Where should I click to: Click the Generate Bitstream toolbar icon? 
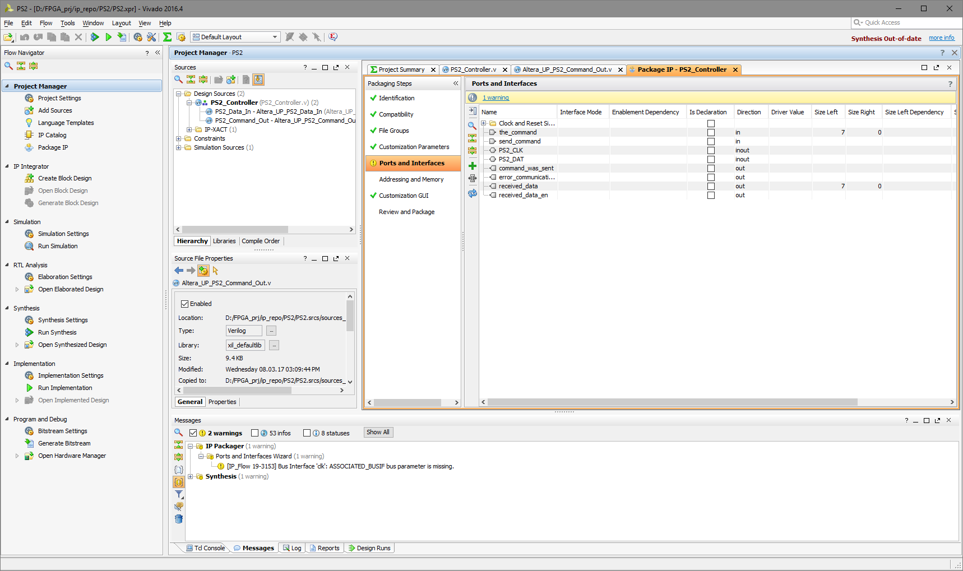tap(122, 37)
